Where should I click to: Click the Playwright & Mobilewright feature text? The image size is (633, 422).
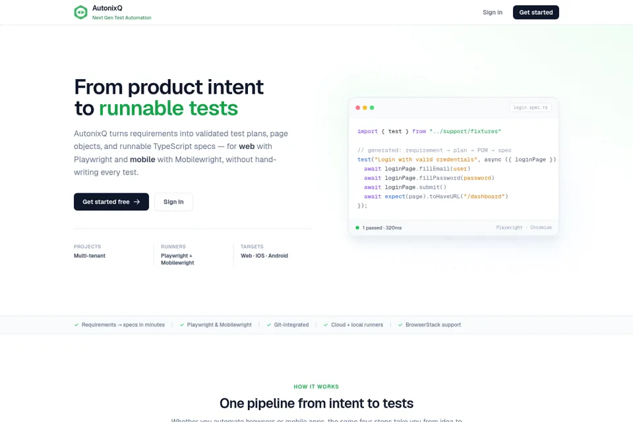click(219, 325)
